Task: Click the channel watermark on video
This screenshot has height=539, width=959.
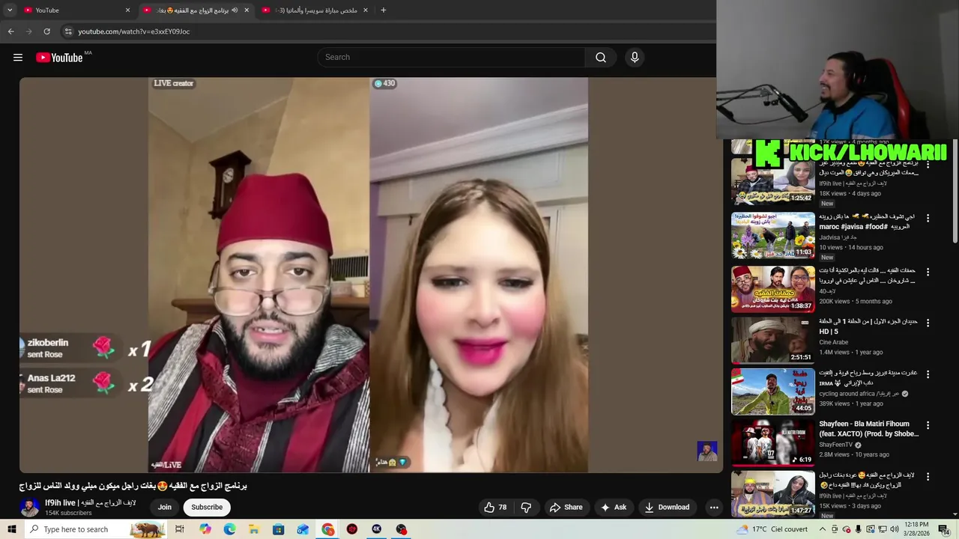Action: click(x=707, y=451)
